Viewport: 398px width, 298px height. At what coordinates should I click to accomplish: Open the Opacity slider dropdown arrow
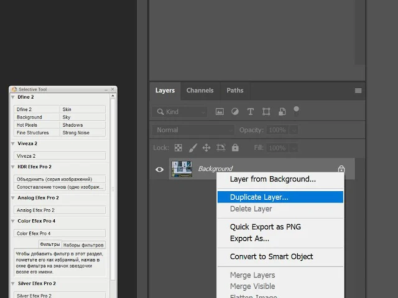click(x=294, y=130)
